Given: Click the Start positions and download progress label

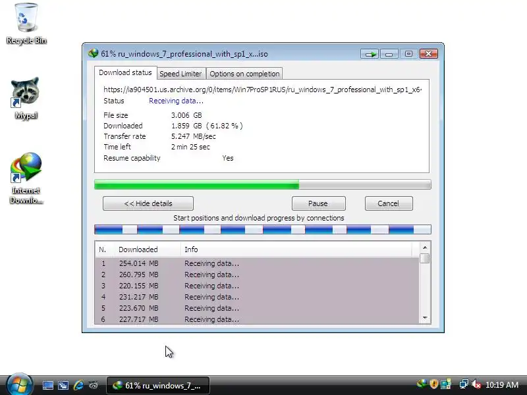Looking at the screenshot, I should point(259,218).
